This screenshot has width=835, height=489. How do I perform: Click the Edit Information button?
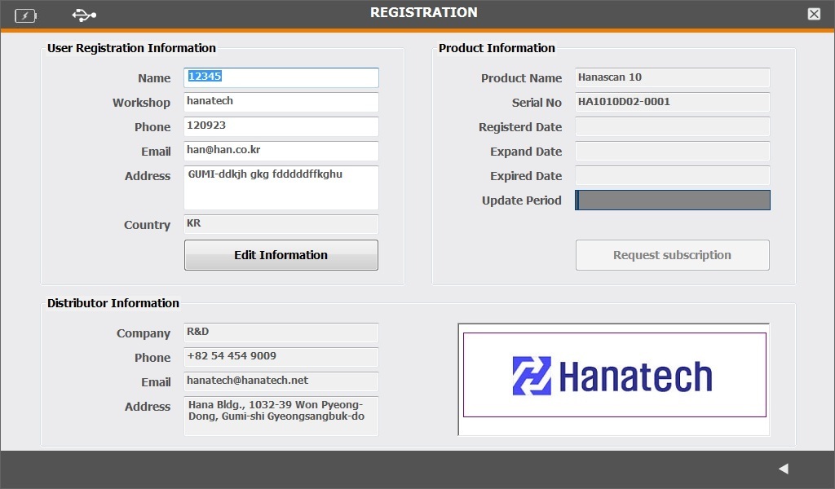281,255
